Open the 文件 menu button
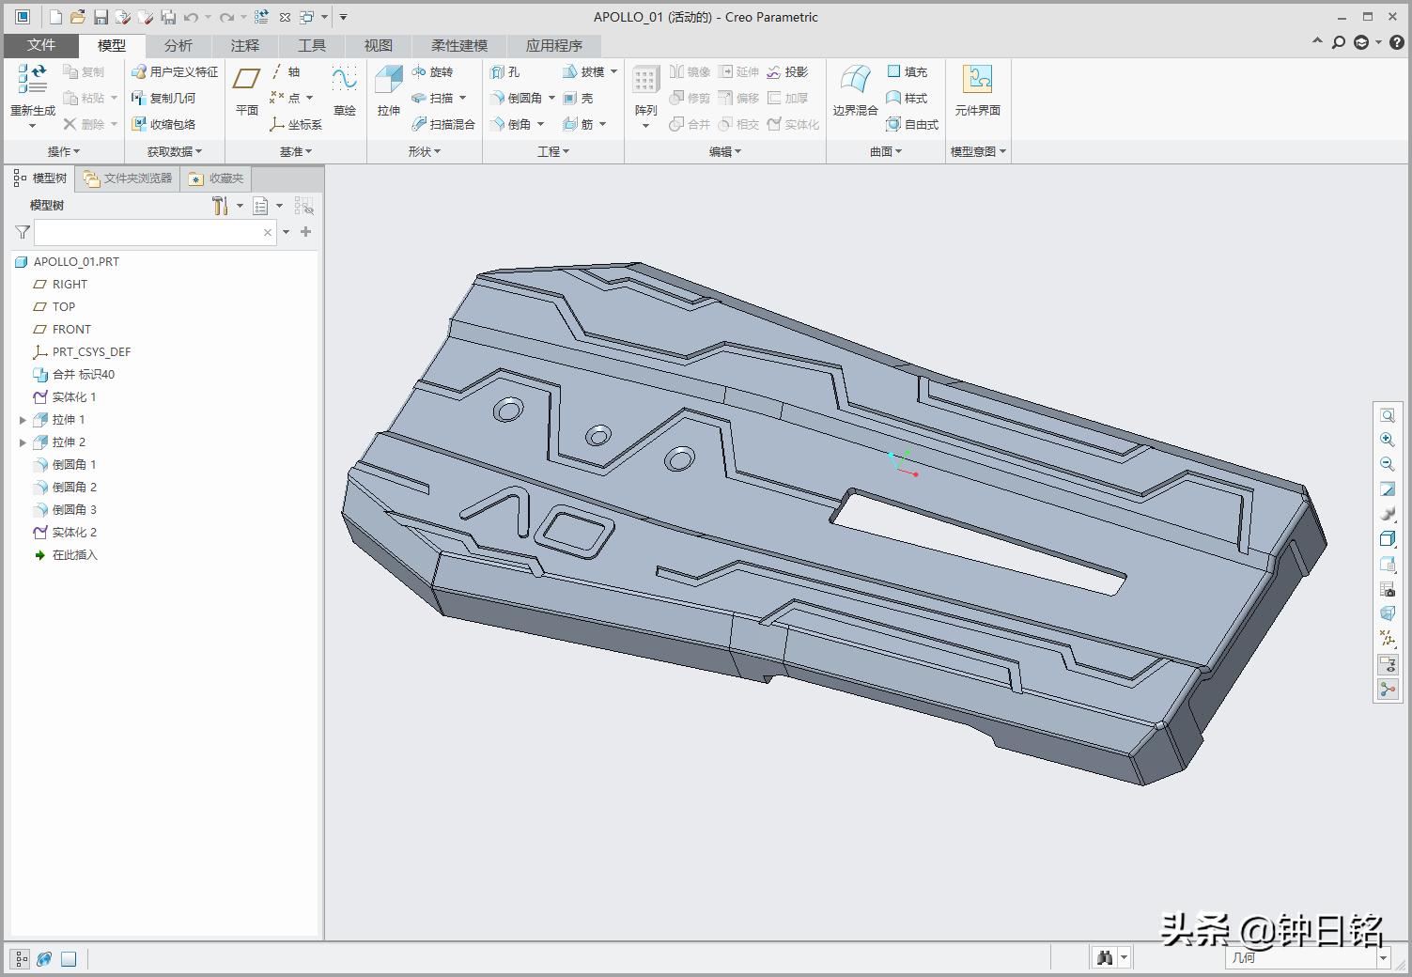Image resolution: width=1412 pixels, height=977 pixels. point(40,45)
